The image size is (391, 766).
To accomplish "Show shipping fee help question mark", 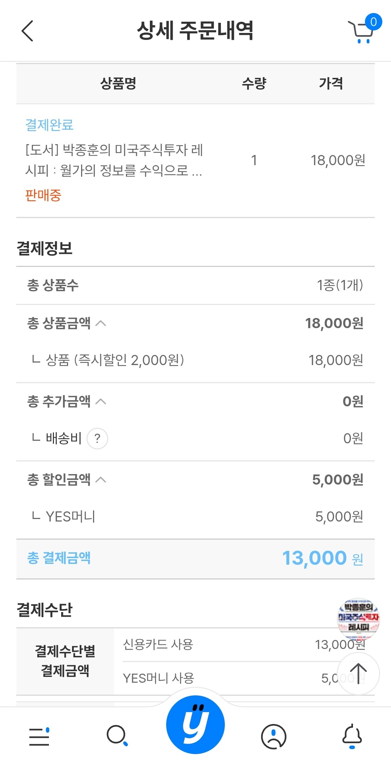I will click(97, 439).
